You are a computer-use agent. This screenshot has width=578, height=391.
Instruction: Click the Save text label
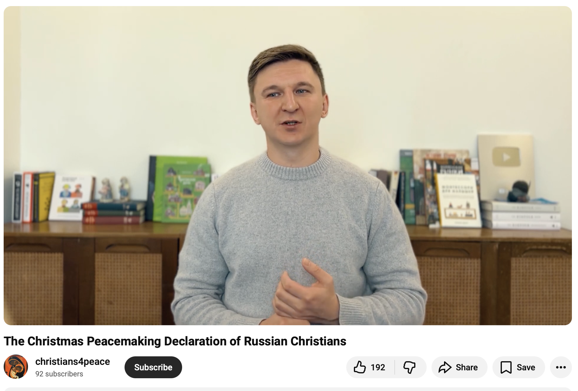click(526, 367)
